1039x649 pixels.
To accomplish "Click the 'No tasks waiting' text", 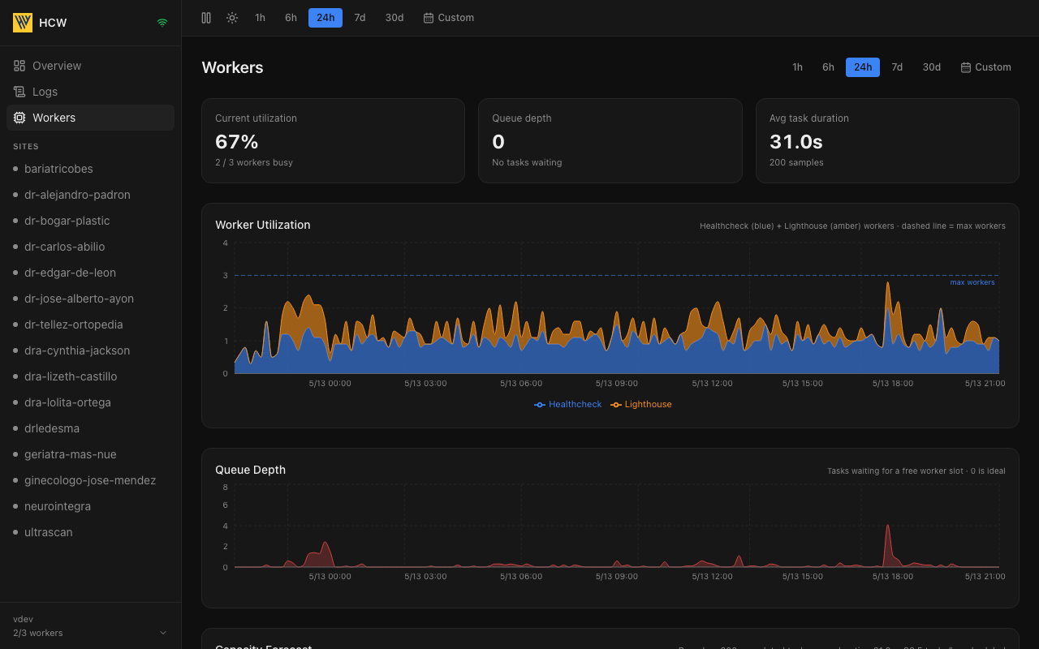I will [x=527, y=162].
